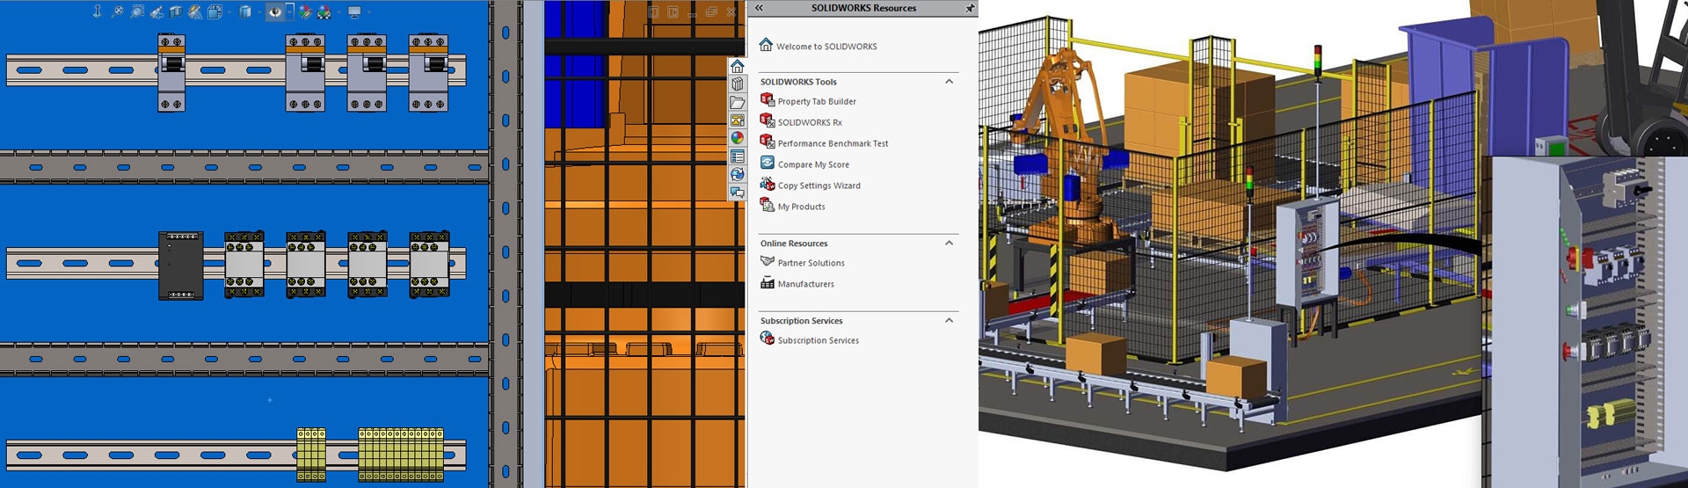Open Compare My Score
This screenshot has width=1688, height=488.
804,164
